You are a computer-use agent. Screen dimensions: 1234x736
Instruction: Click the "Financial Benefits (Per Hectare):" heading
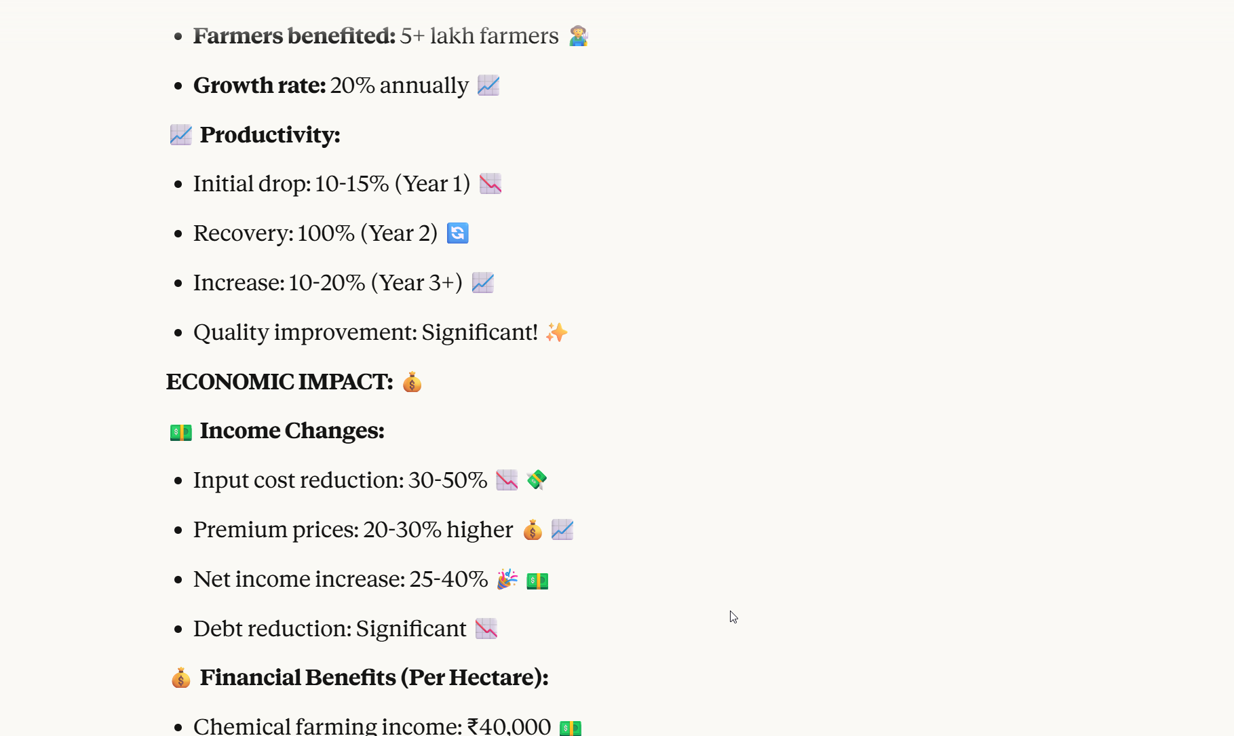(x=374, y=678)
